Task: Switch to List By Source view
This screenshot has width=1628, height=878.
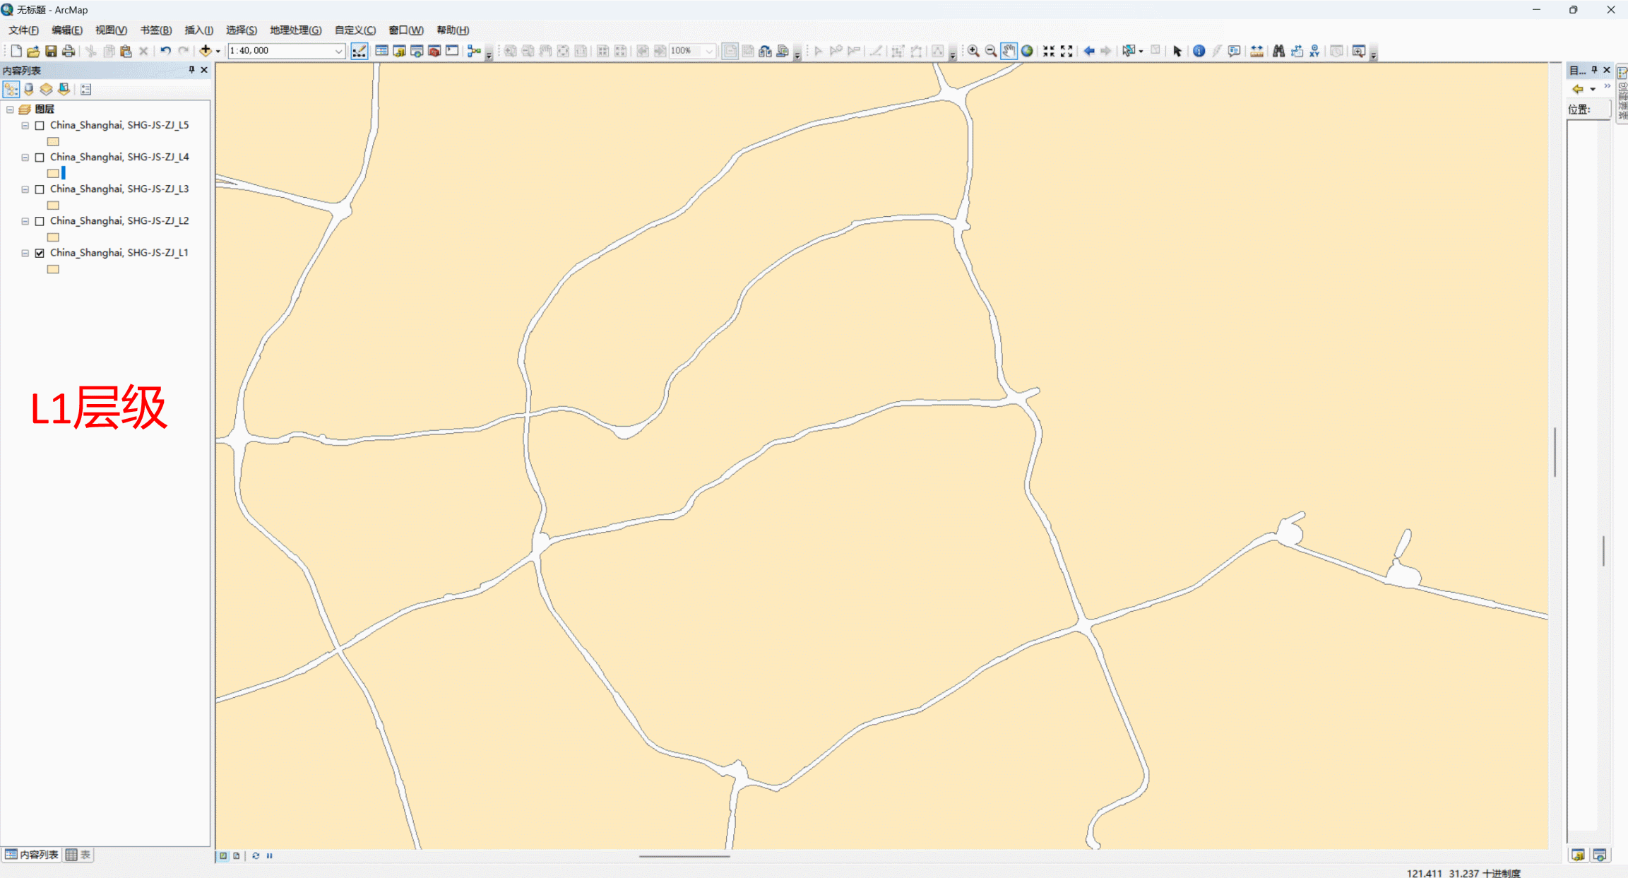Action: click(x=29, y=89)
